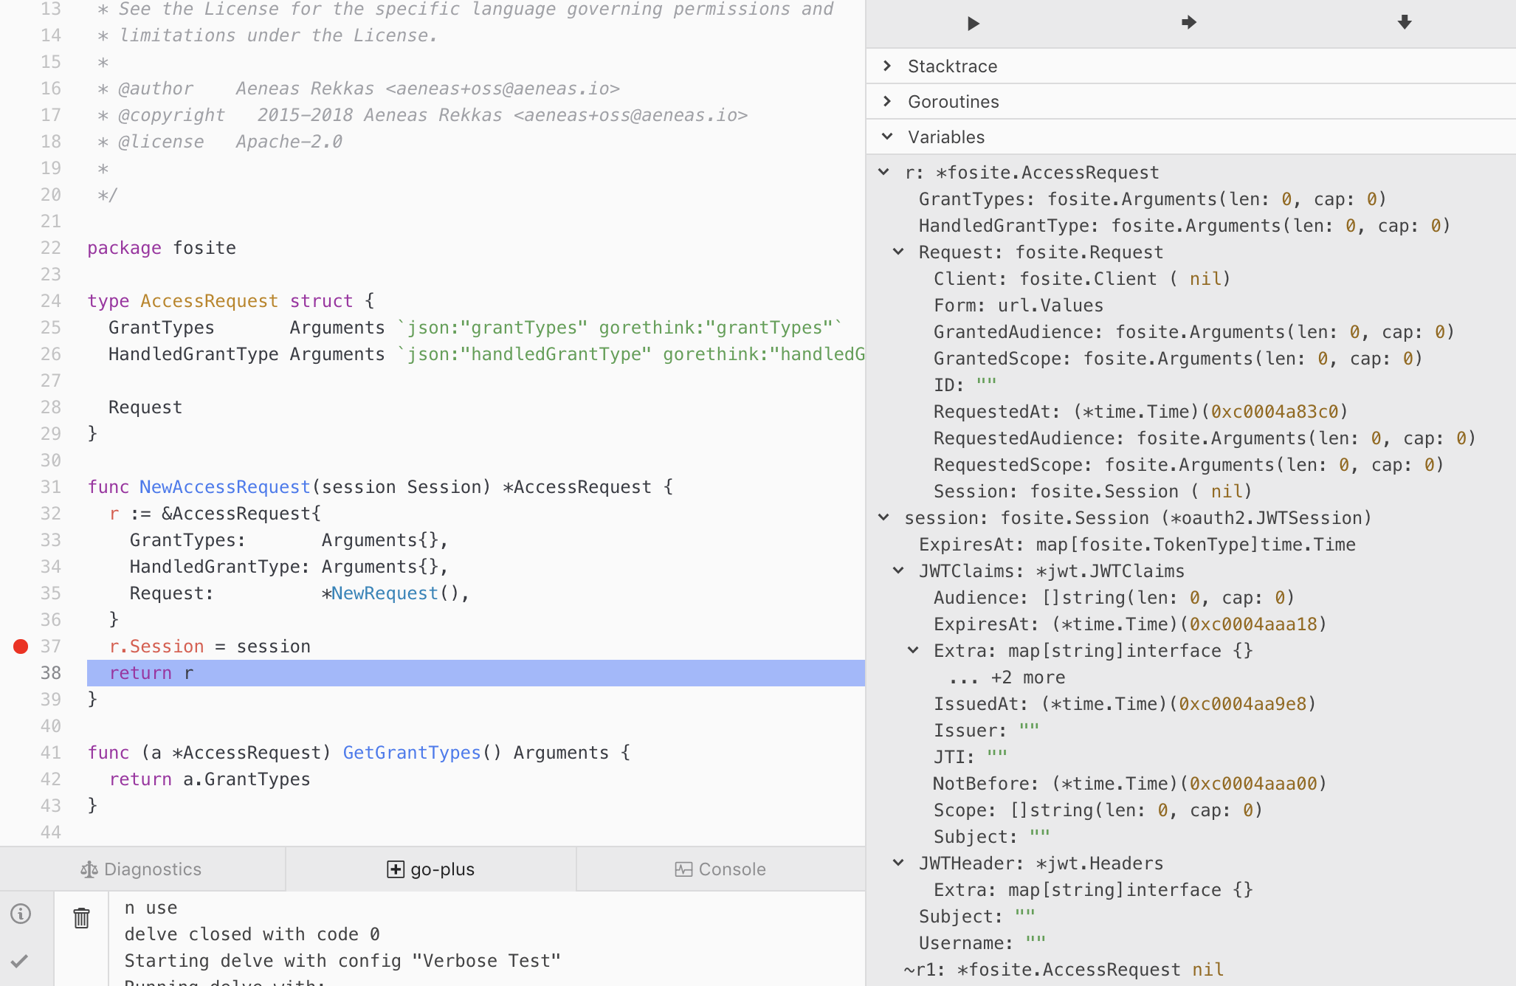The width and height of the screenshot is (1516, 986).
Task: Resume program execution with the play icon
Action: tap(973, 24)
